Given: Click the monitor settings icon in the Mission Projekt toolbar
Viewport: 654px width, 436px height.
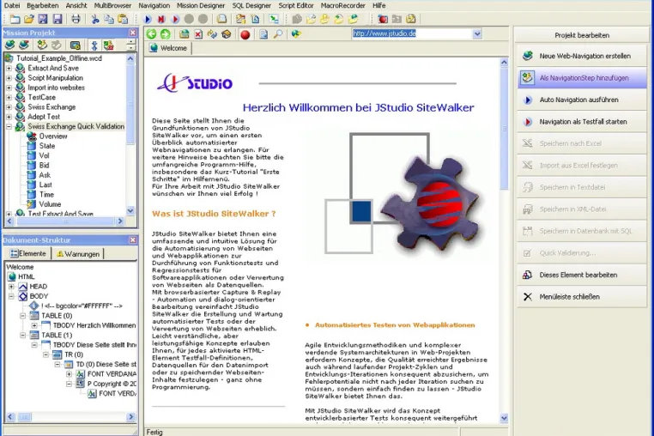Looking at the screenshot, I should tap(75, 45).
